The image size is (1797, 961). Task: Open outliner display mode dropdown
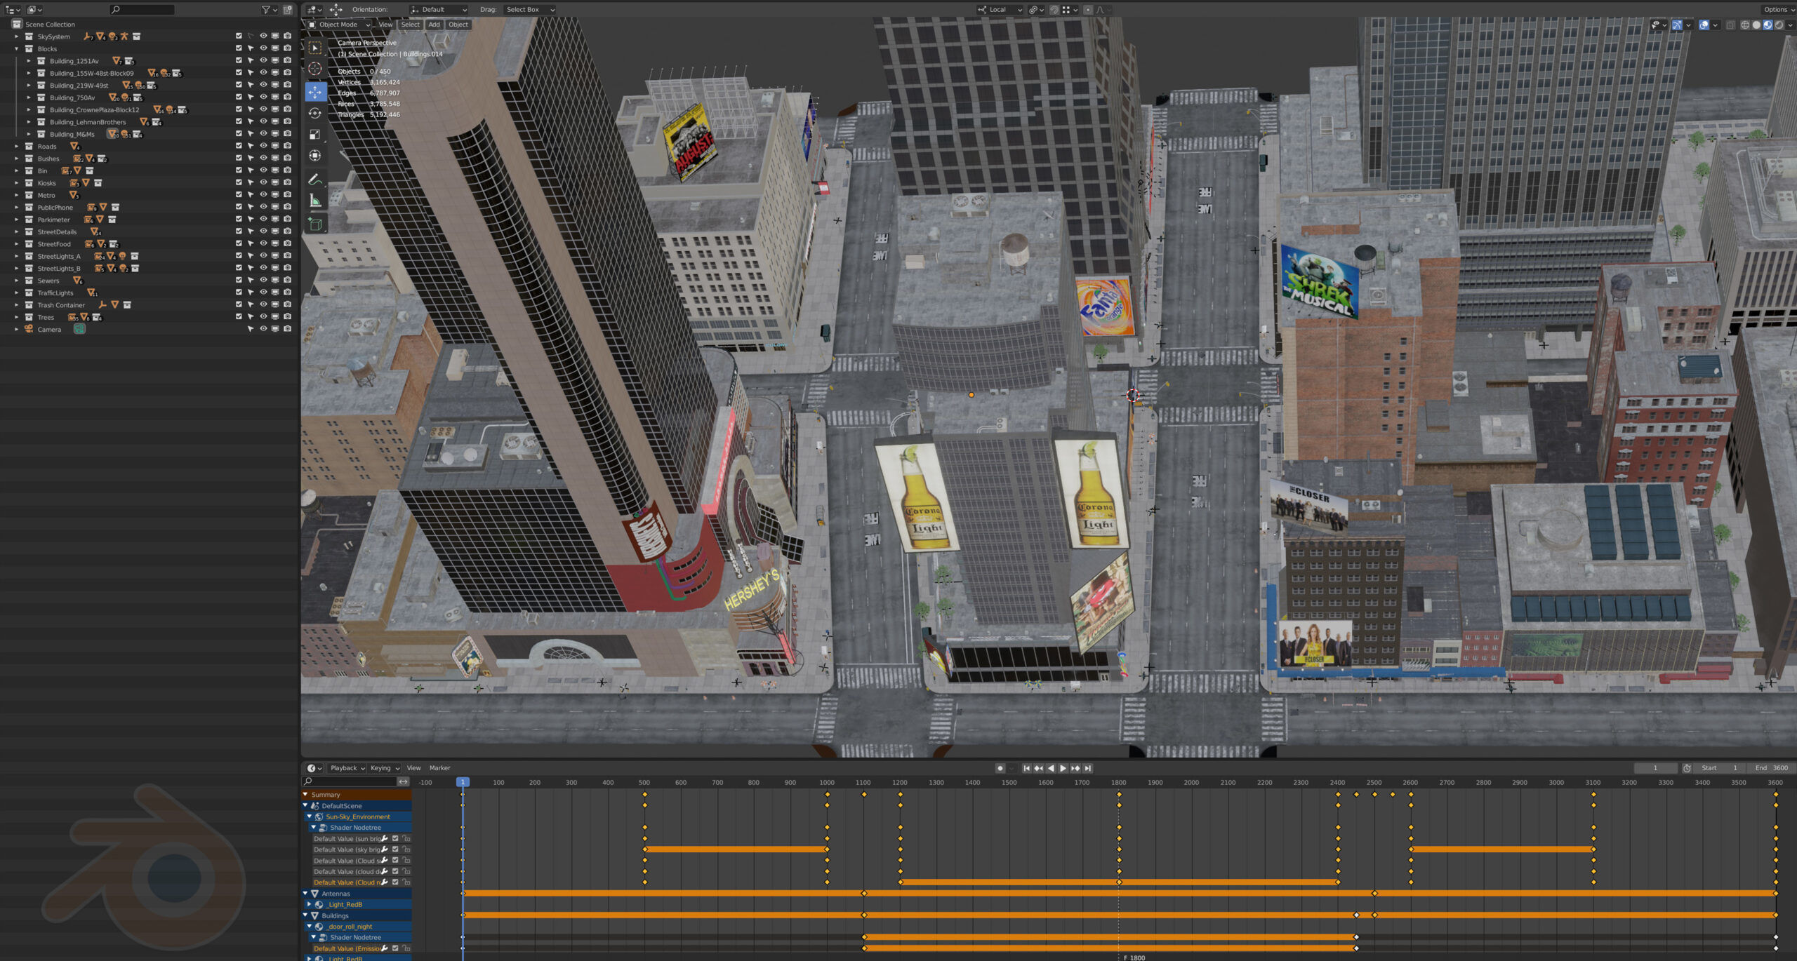(x=34, y=10)
